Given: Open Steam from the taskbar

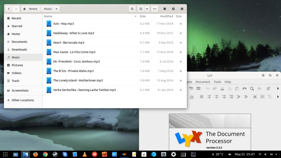Looking at the screenshot, I should pos(55,154).
